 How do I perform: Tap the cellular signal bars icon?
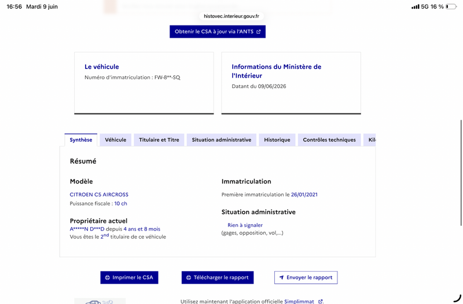[x=416, y=6]
